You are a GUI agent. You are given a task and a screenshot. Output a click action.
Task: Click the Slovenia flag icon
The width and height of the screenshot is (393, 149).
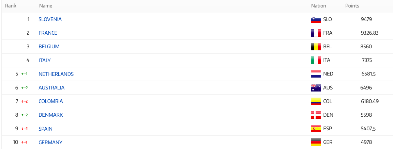[x=316, y=19]
